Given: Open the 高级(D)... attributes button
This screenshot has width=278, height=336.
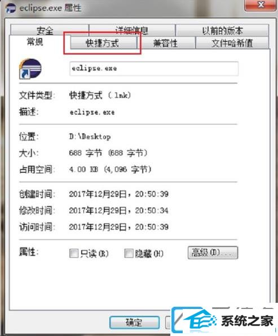Looking at the screenshot, I should tap(213, 253).
